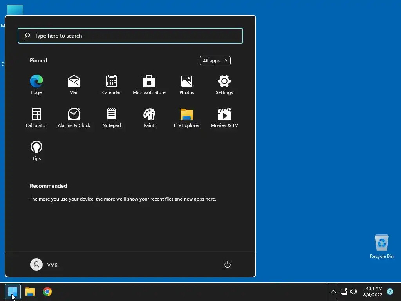This screenshot has width=401, height=301.
Task: Launch Google Chrome from the taskbar
Action: 47,292
